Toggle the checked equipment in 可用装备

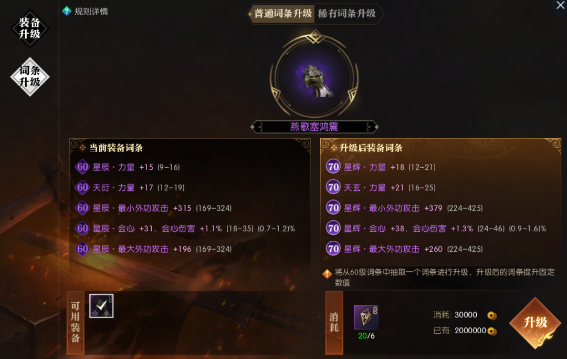(101, 306)
